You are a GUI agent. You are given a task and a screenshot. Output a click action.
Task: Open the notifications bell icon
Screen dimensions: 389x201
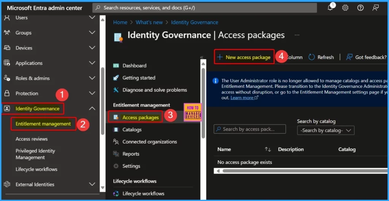(330, 8)
